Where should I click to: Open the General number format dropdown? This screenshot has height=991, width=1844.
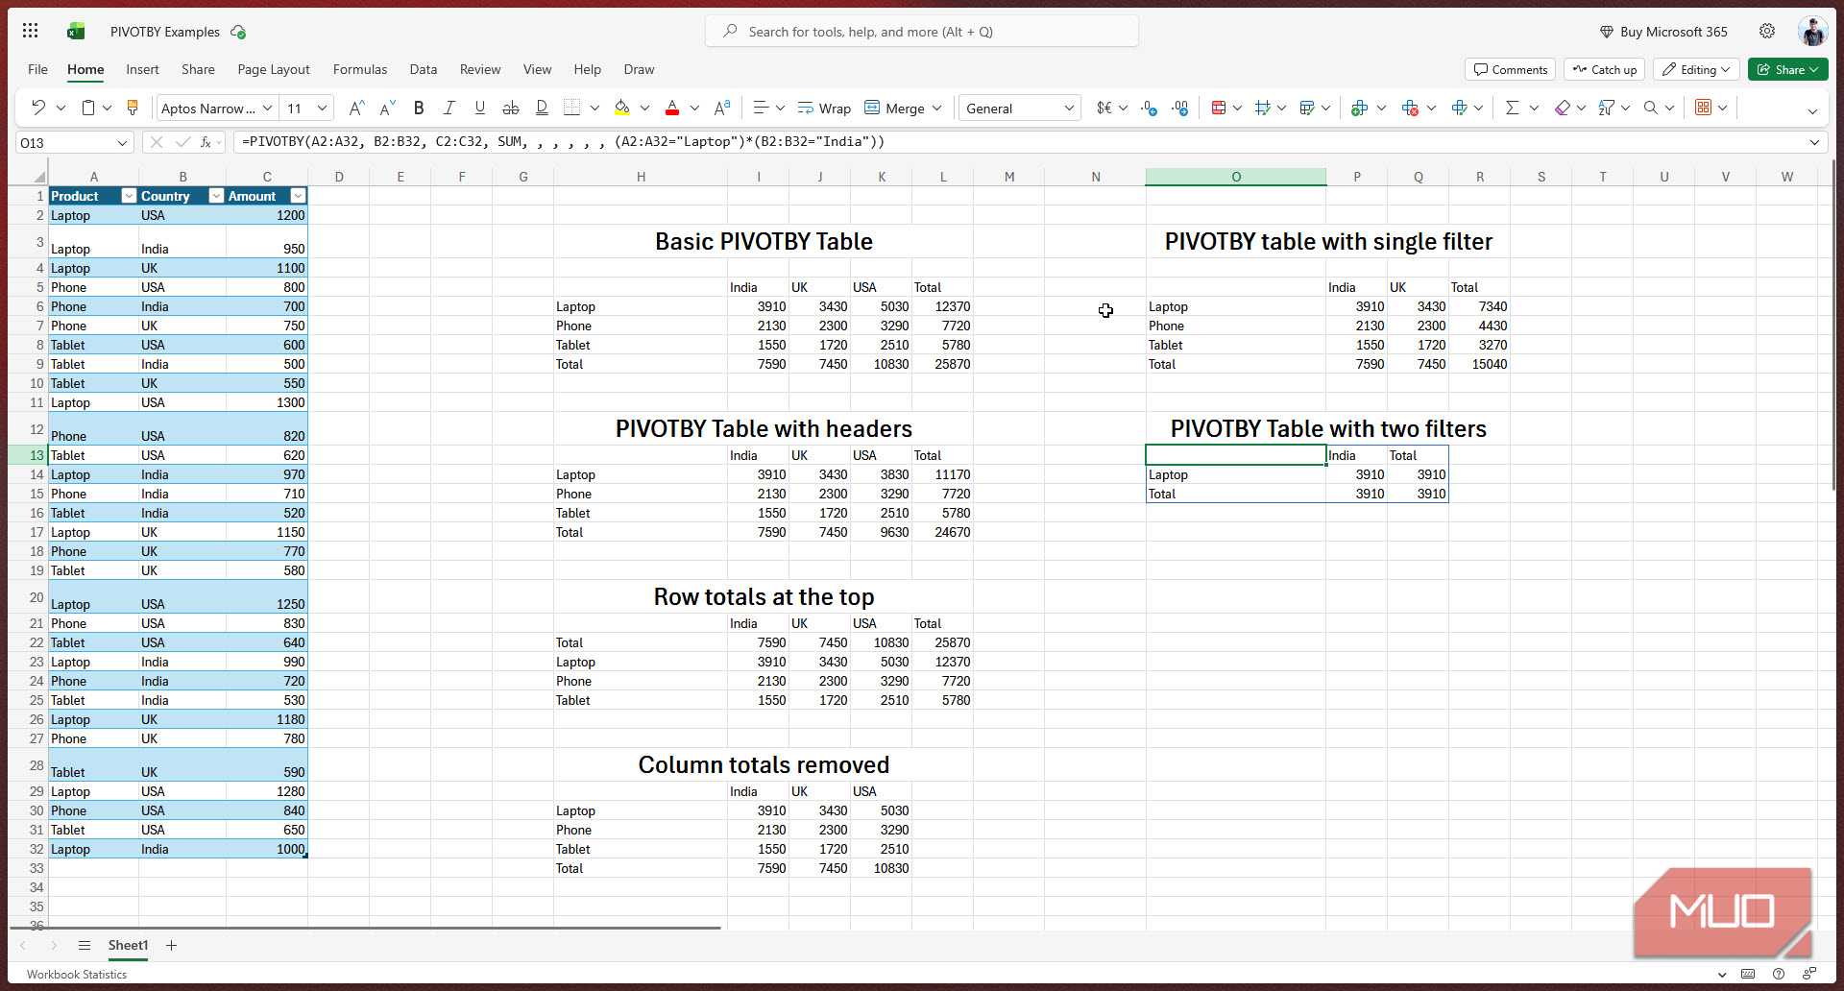coord(1069,109)
